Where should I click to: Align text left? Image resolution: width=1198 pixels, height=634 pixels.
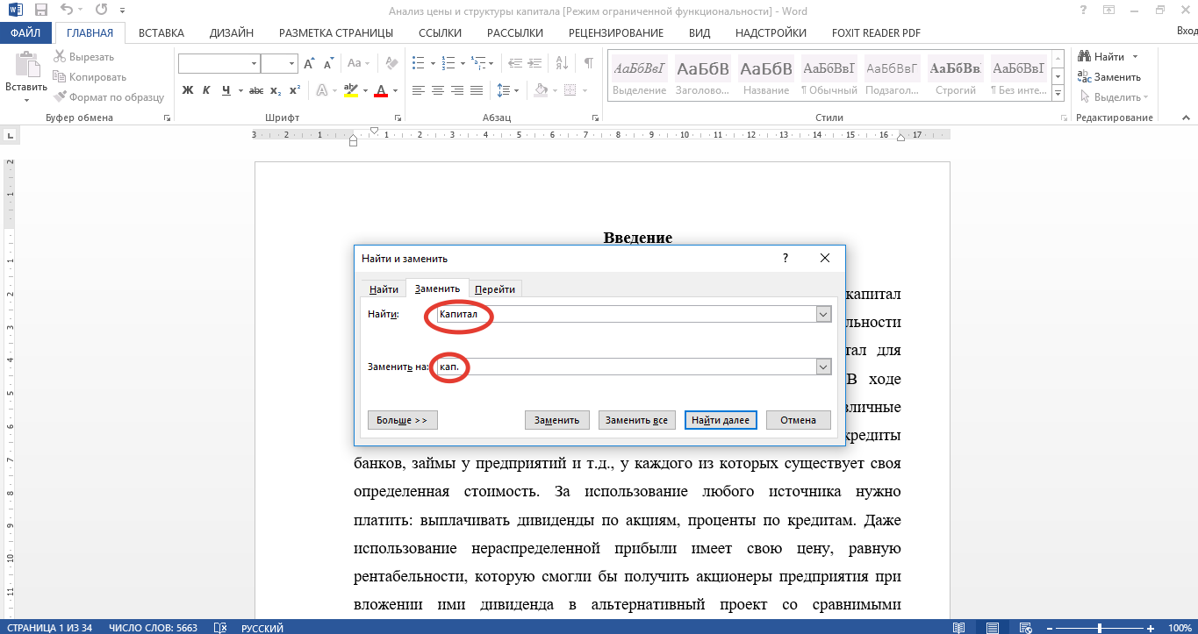[x=419, y=90]
